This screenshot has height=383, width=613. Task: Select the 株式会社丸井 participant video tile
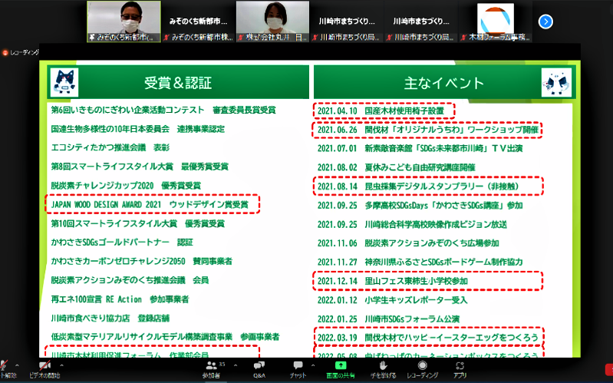coord(273,21)
